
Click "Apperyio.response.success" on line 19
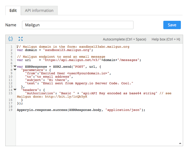tap(42, 110)
